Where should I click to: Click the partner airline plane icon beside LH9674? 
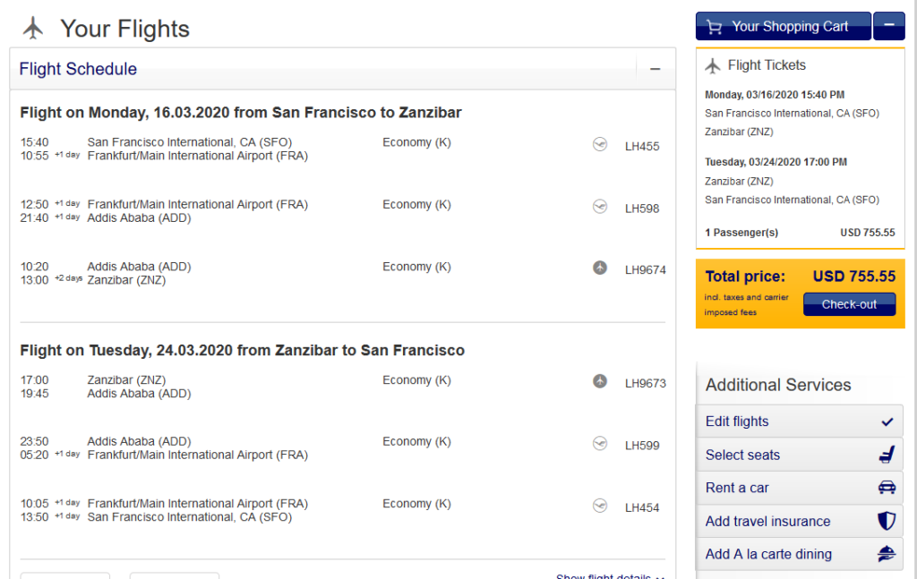[x=599, y=268]
